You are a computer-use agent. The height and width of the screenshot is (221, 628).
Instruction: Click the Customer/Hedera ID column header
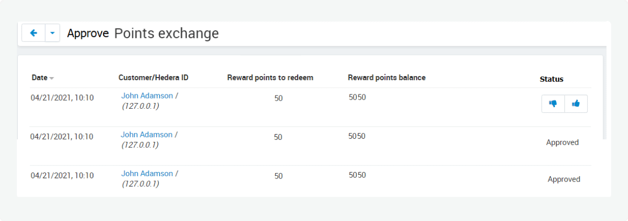coord(153,78)
